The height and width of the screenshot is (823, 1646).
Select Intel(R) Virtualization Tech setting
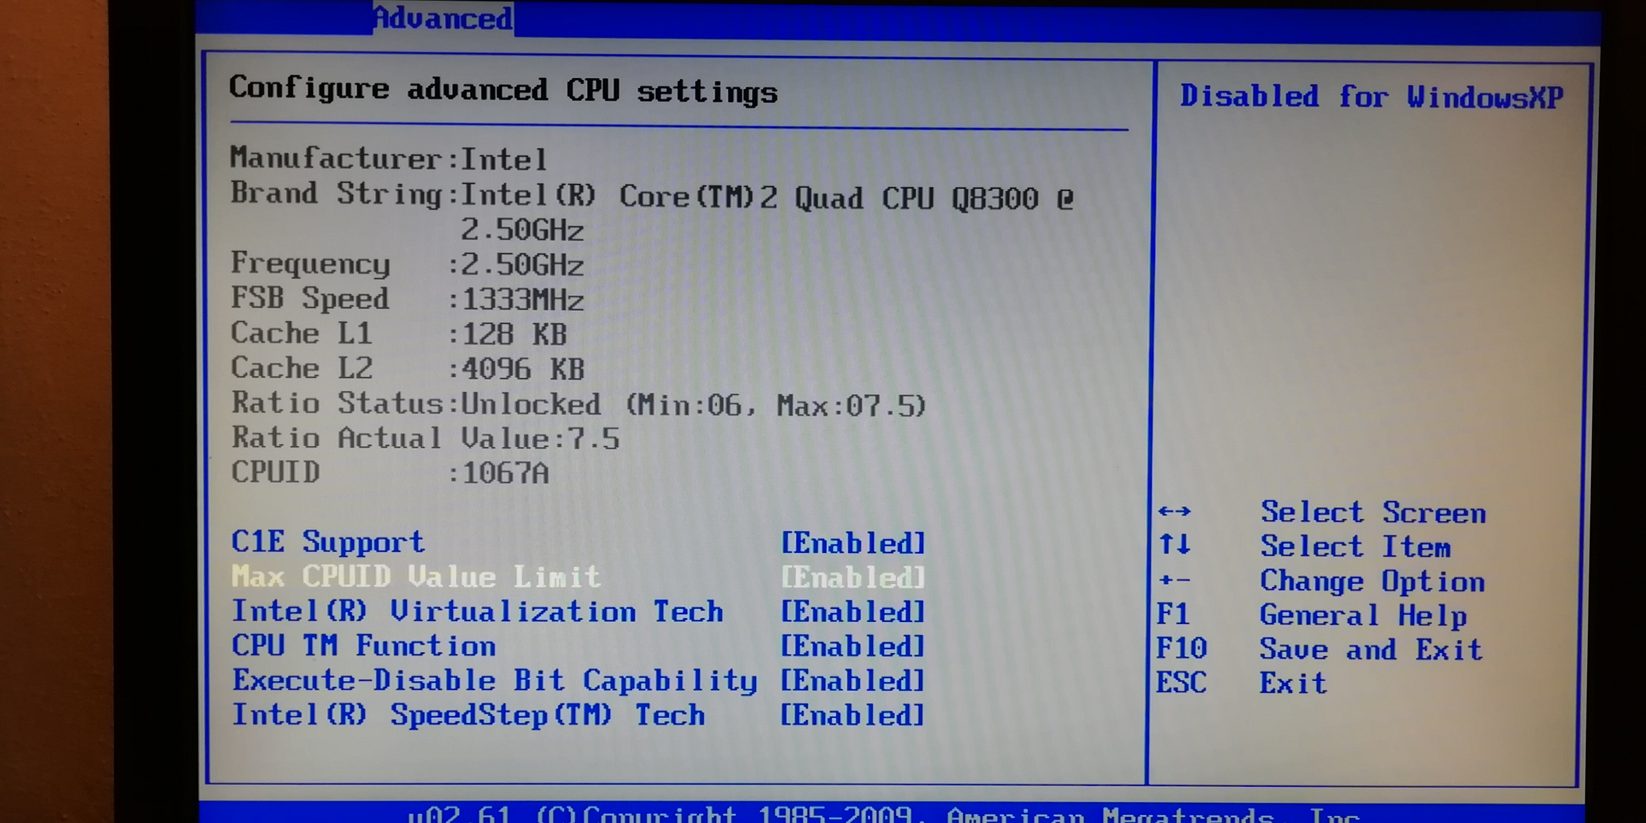pos(477,612)
